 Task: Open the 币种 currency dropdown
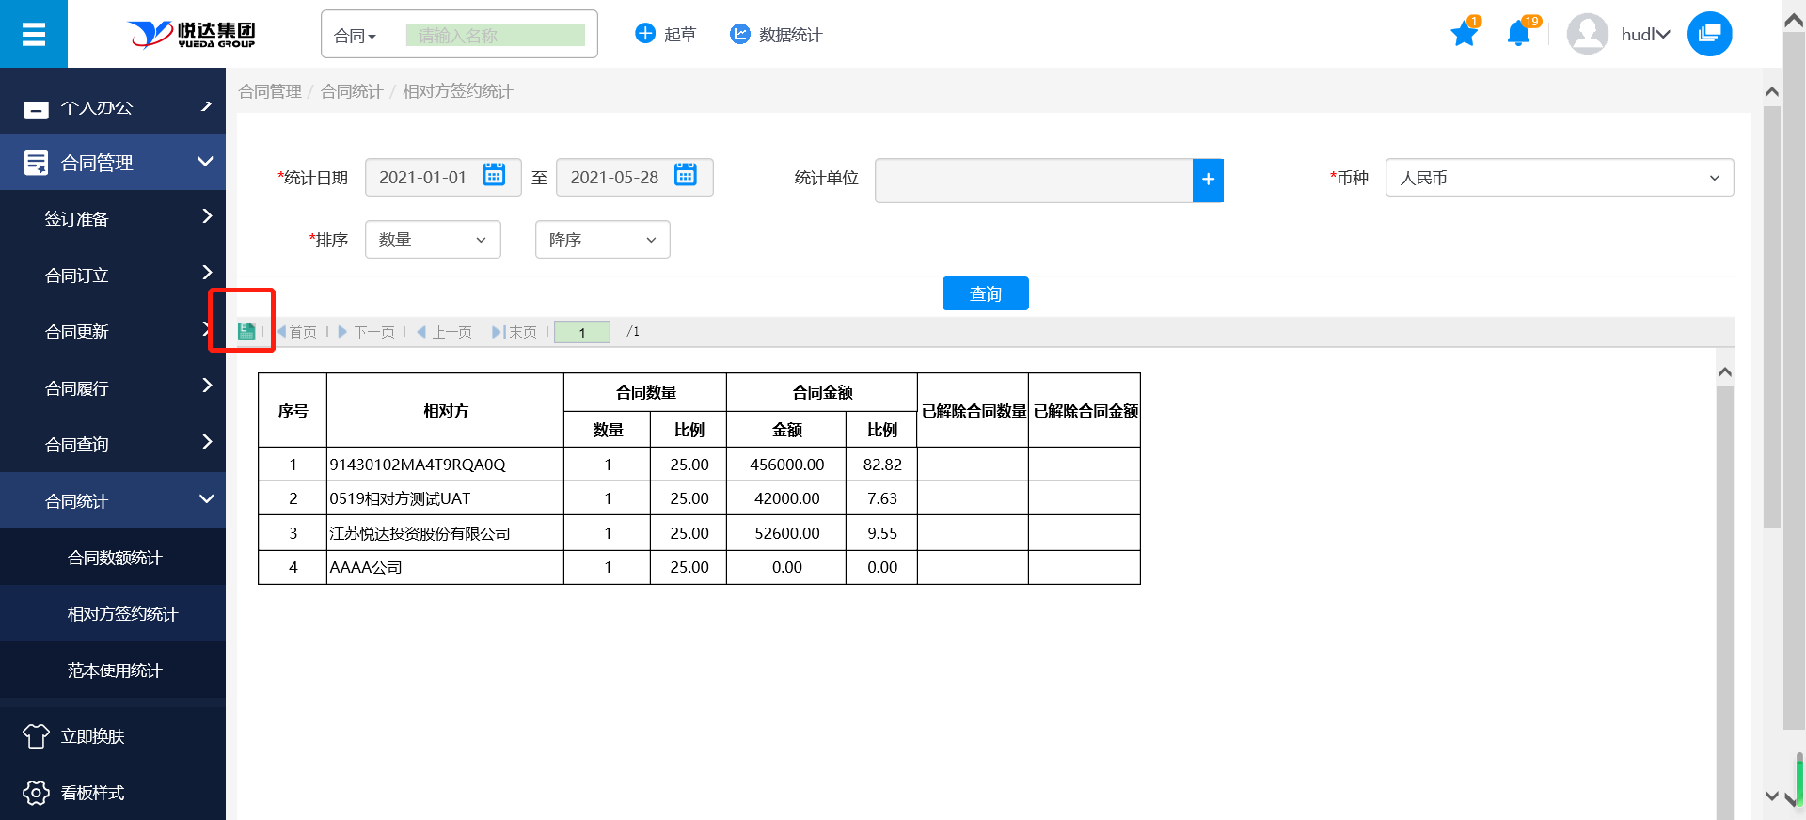coord(1559,178)
